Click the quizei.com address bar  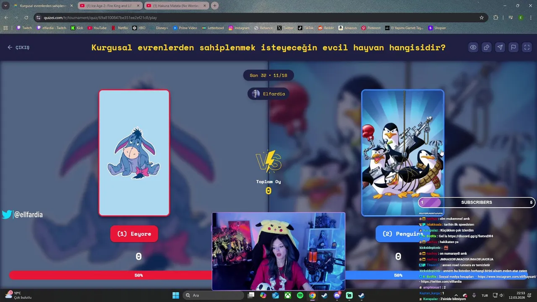(x=260, y=18)
